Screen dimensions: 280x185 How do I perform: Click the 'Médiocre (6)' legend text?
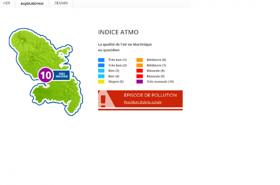pyautogui.click(x=156, y=60)
